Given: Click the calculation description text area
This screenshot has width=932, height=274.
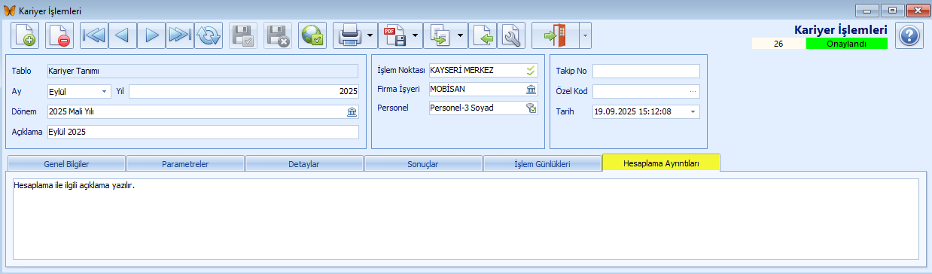Looking at the screenshot, I should [466, 219].
